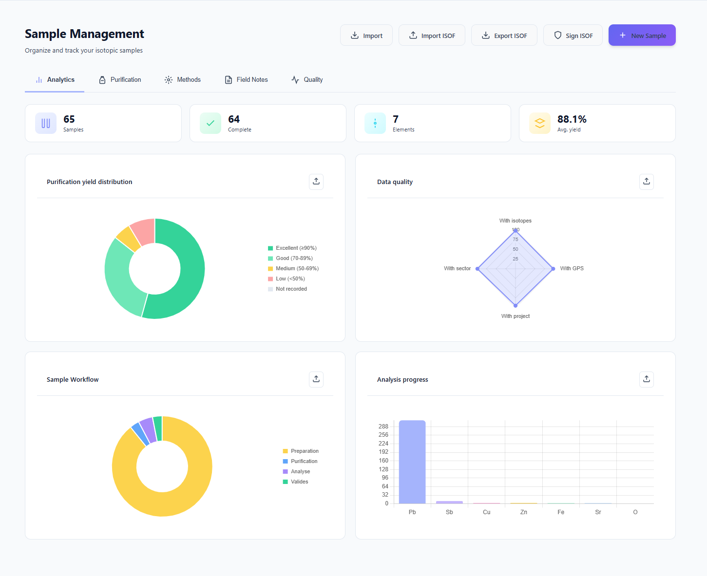Click the export icon on the Sample Workflow chart
Image resolution: width=707 pixels, height=576 pixels.
(316, 379)
